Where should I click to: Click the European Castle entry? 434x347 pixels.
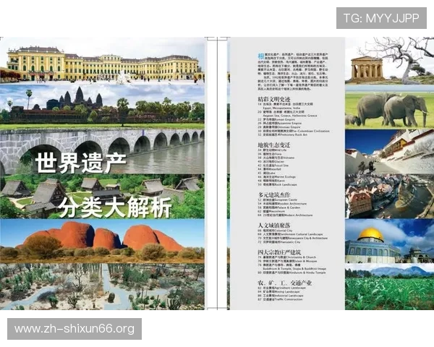278,200
